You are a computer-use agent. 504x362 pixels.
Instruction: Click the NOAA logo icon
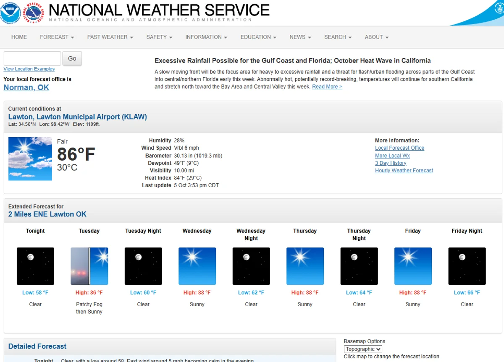10,13
